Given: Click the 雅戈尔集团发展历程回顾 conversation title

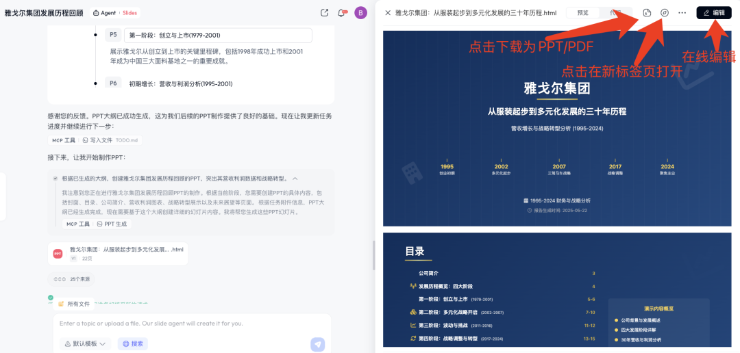Looking at the screenshot, I should pos(45,13).
